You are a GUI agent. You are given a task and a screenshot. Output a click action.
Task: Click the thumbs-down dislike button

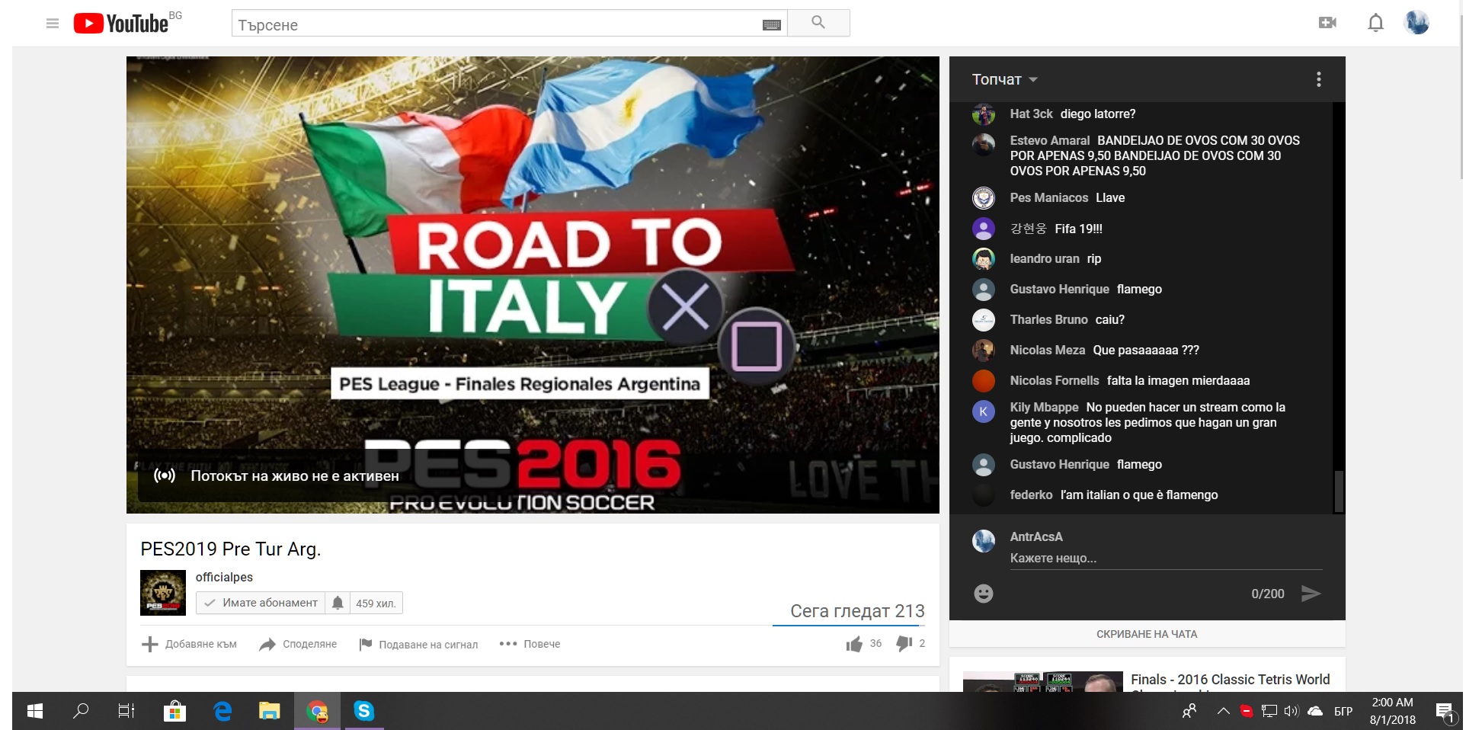[x=904, y=644]
